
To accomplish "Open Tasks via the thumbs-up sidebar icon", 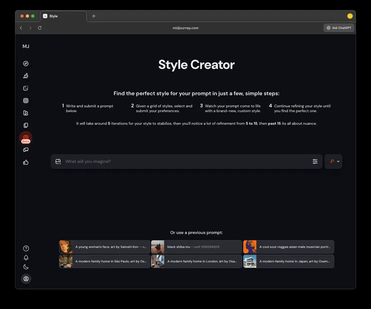I will point(26,162).
